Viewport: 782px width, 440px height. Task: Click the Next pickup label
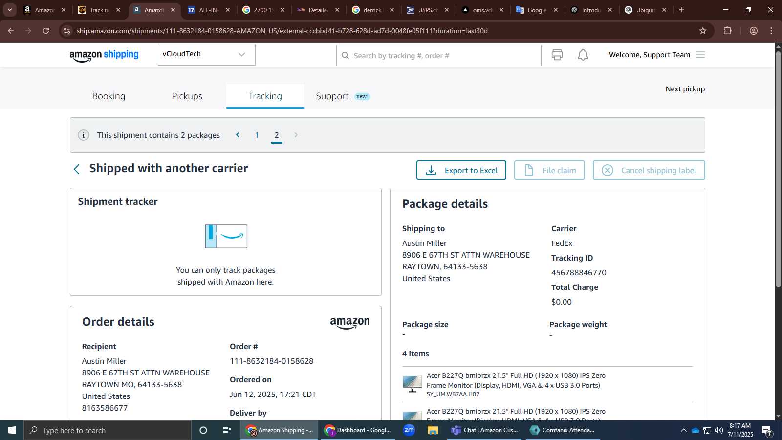(x=685, y=89)
